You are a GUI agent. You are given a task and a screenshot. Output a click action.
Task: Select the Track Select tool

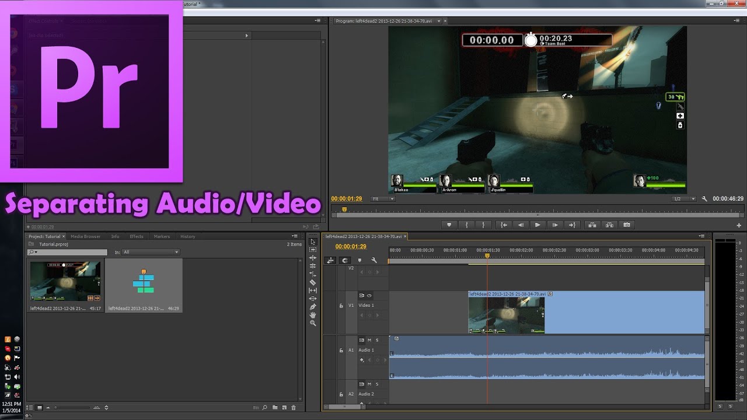[313, 250]
